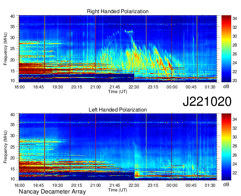The width and height of the screenshot is (241, 196).
Task: Click the 23:15 tick on Right Handed time axis
Action: pos(153,87)
